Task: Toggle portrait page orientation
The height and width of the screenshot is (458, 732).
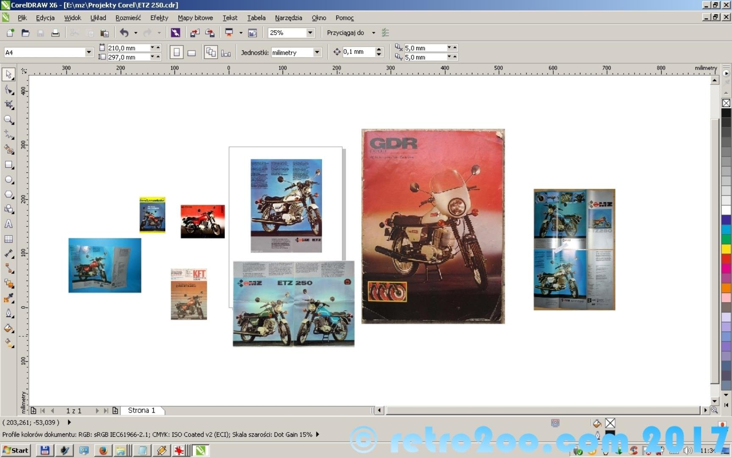Action: point(177,52)
